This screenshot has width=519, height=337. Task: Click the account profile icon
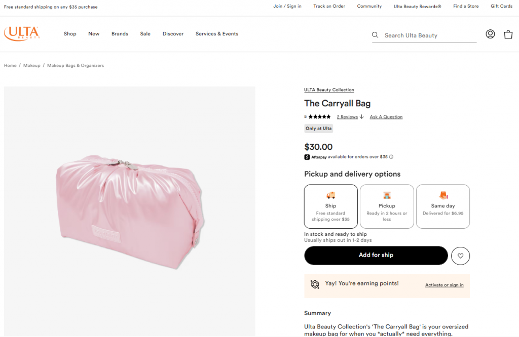(490, 34)
